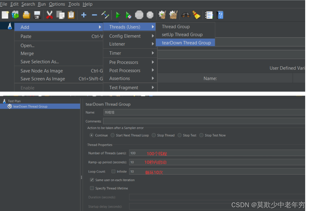Click the Clear results broom icon

(162, 15)
